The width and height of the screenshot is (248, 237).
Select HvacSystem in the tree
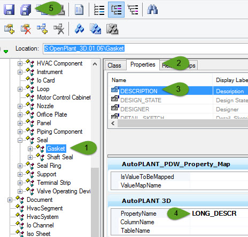click(43, 217)
